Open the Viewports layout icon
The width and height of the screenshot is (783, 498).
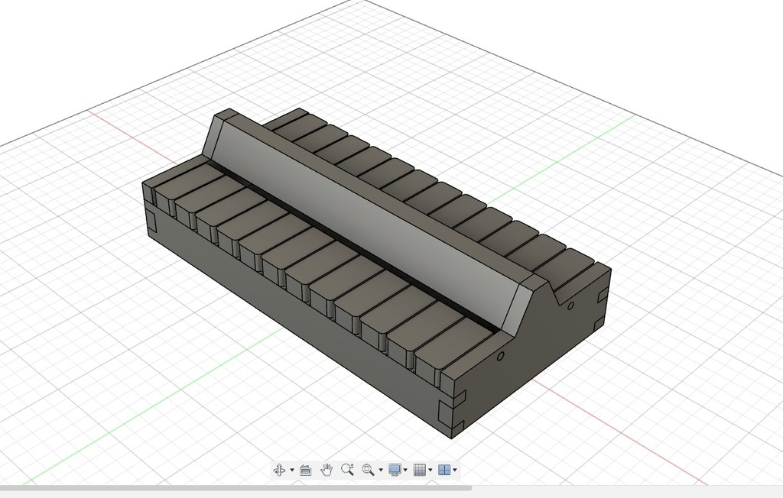point(444,470)
